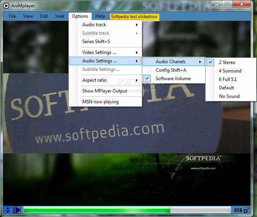
Task: Toggle MSN now playing
Action: 106,102
